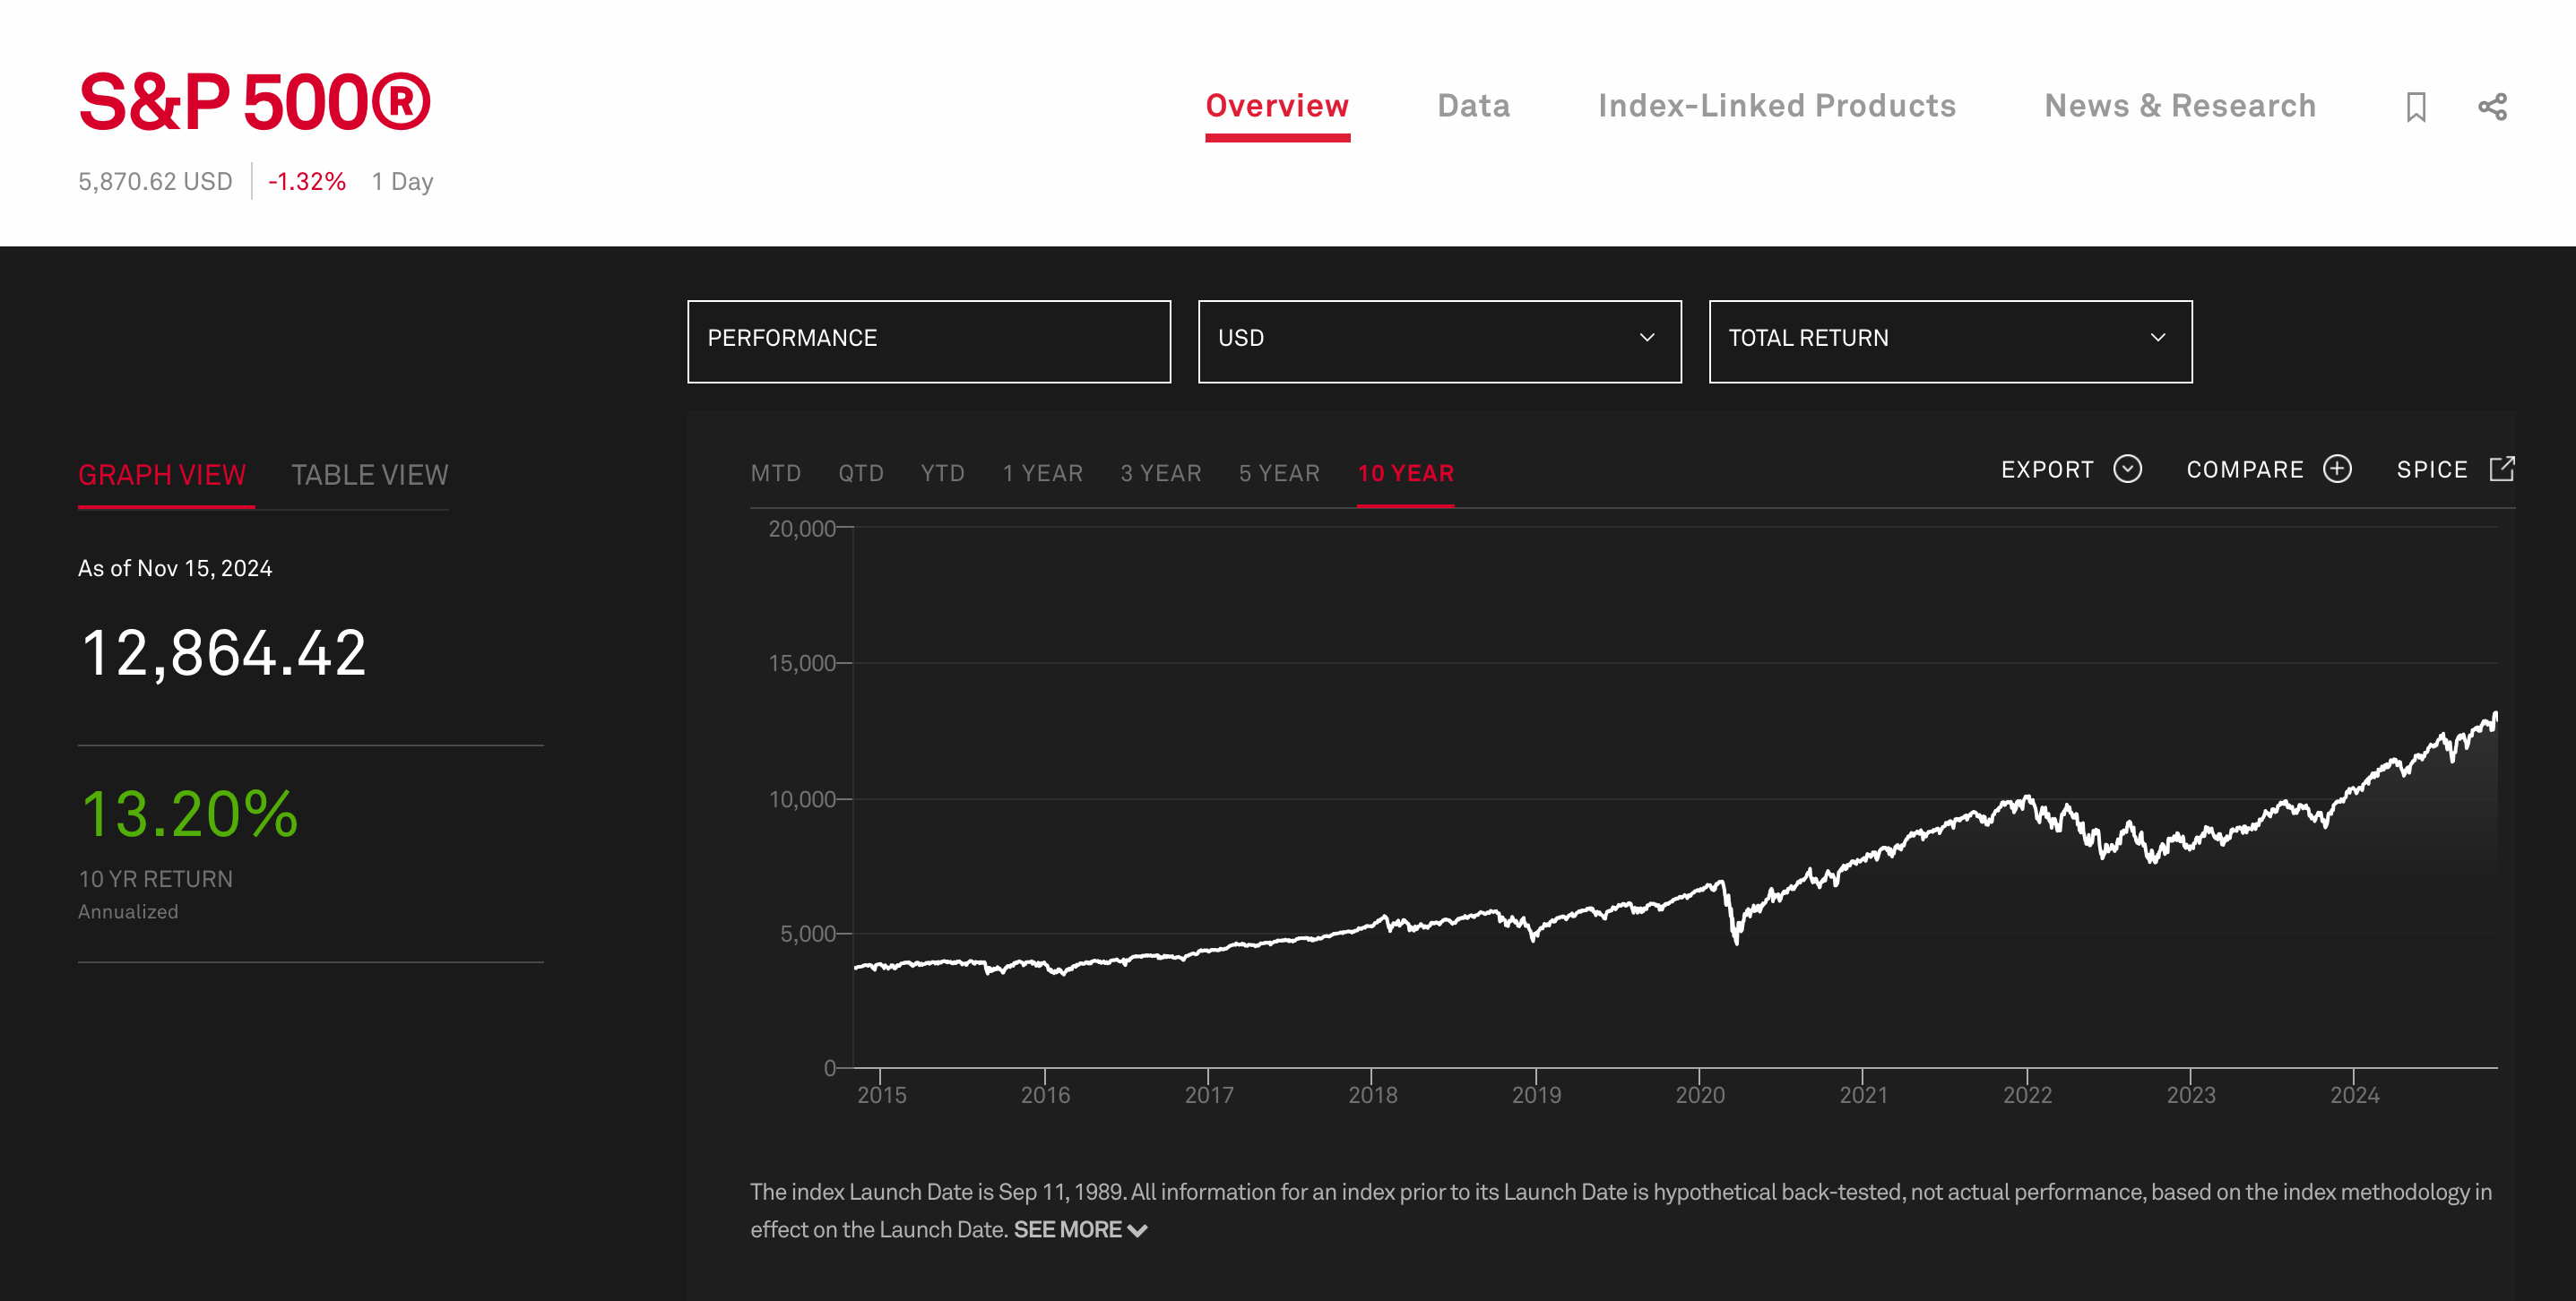
Task: Select the YTD time range
Action: (x=942, y=473)
